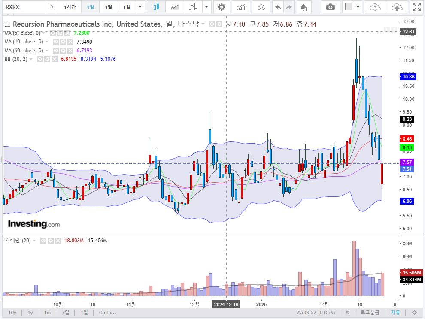Redo the last chart action
This screenshot has height=319, width=425.
[x=289, y=7]
